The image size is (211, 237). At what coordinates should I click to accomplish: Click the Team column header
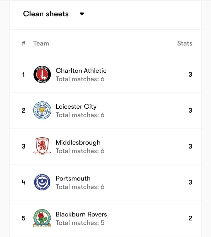pyautogui.click(x=41, y=43)
